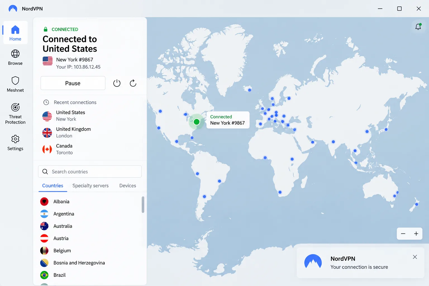Reconnect to recent United States New York
The image size is (429, 286).
90,116
